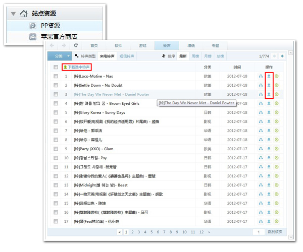303x252 pixels.
Task: Click the sort (排序) icon
Action: (164, 56)
